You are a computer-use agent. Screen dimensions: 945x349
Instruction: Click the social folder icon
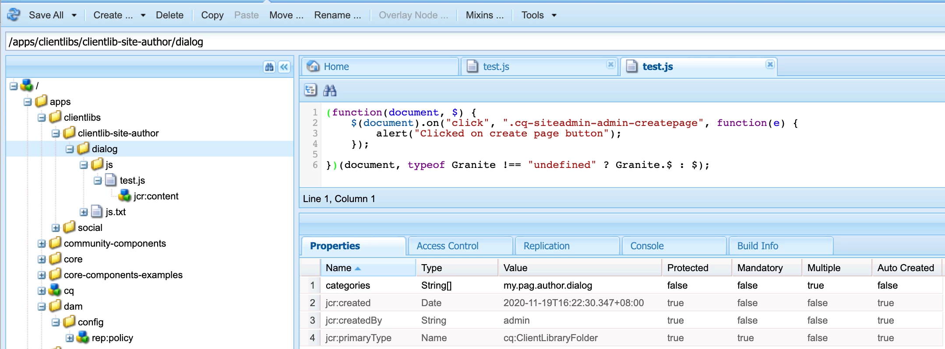point(69,227)
